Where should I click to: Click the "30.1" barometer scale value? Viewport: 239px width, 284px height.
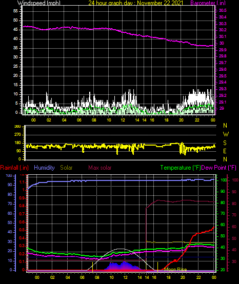tap(223, 36)
